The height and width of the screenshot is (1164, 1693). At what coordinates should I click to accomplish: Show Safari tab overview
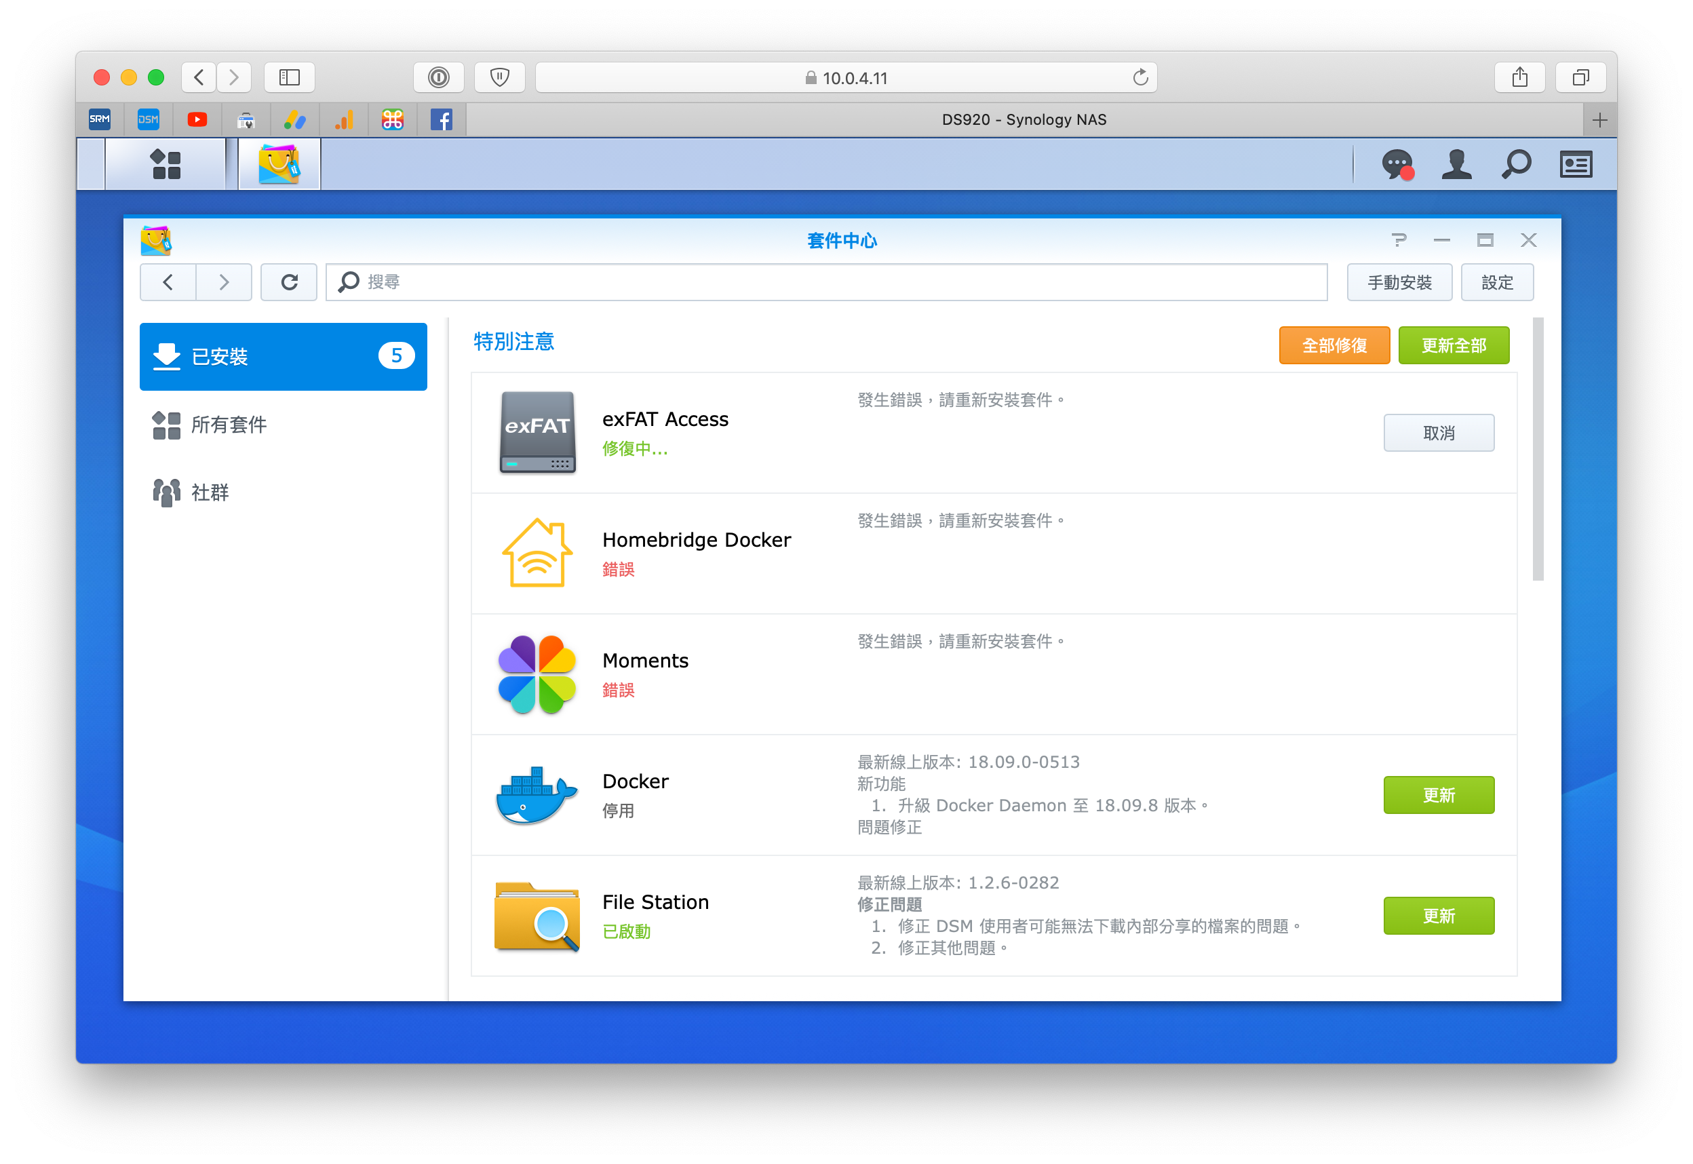(1580, 77)
